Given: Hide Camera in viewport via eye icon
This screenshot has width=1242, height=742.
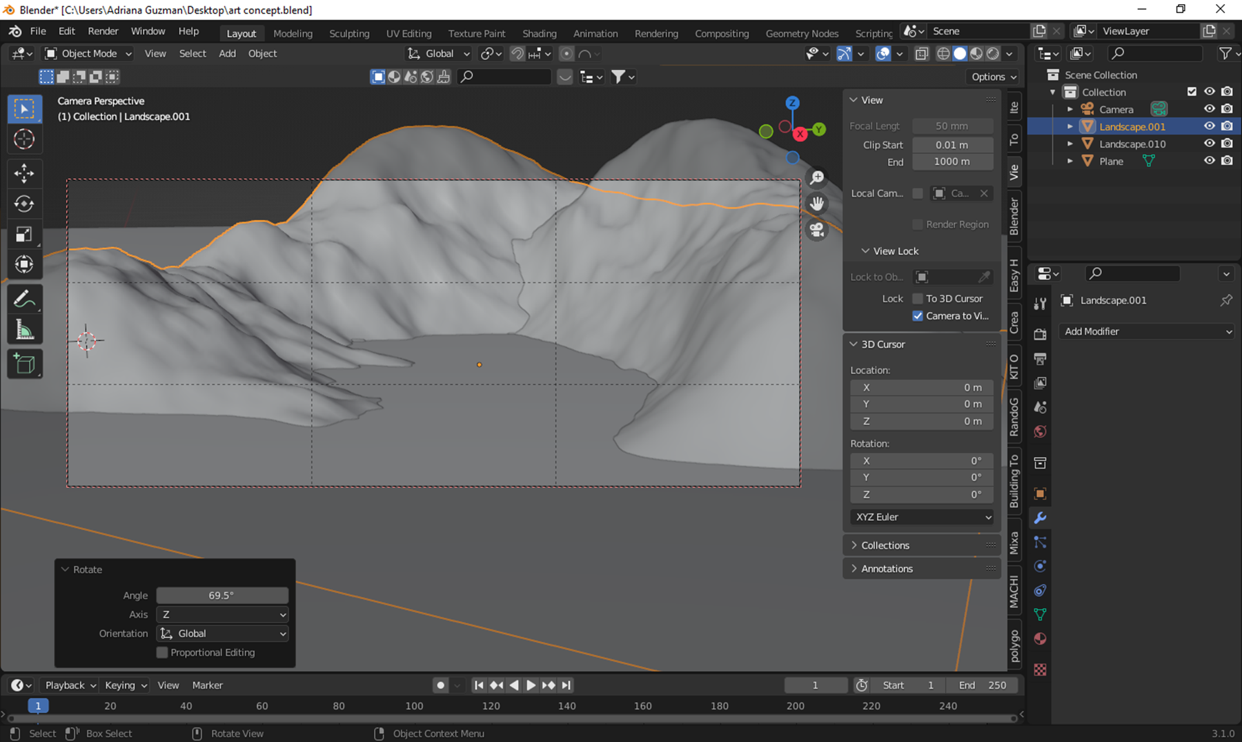Looking at the screenshot, I should pos(1209,109).
